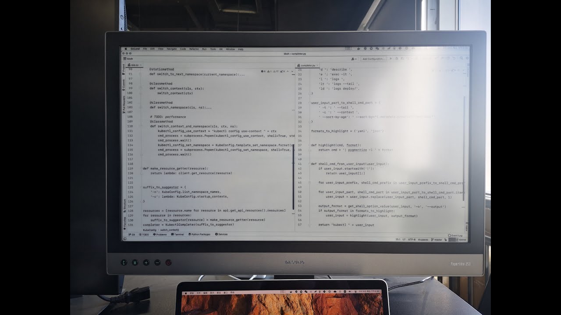Open the Git menu

221,49
